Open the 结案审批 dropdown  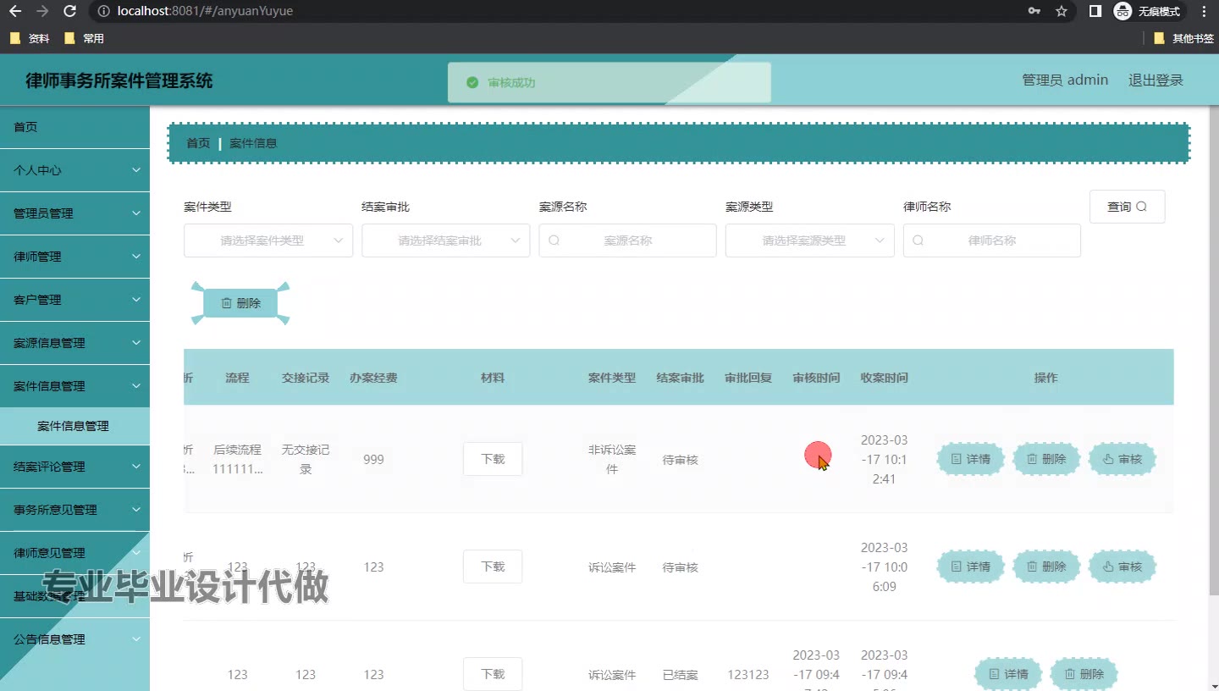coord(446,240)
